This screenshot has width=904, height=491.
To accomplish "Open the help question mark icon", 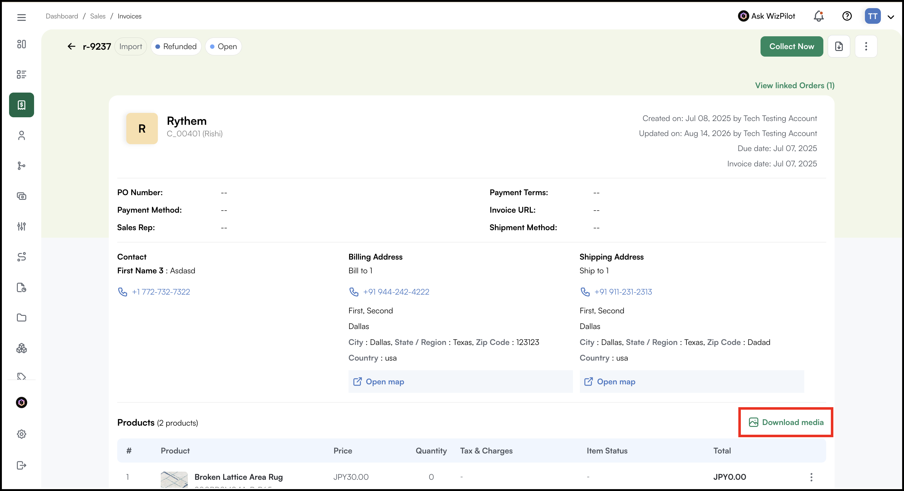I will (847, 16).
